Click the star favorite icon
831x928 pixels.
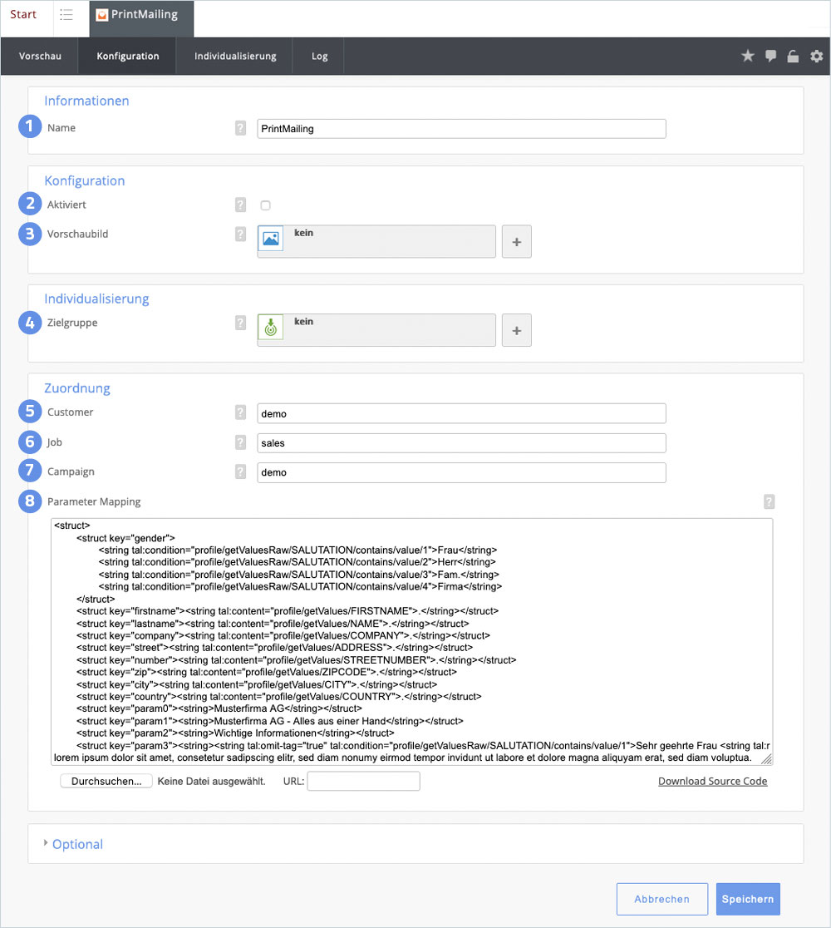click(x=747, y=56)
